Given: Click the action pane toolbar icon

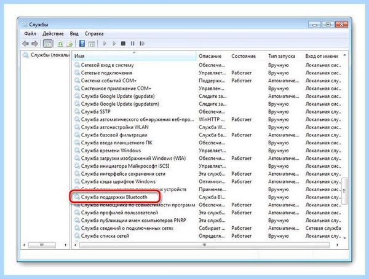Looking at the screenshot, I should point(92,44).
